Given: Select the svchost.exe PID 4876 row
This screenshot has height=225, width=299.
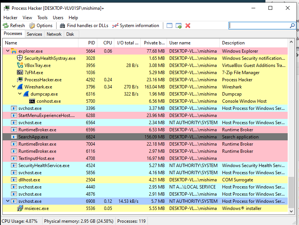Looking at the screenshot, I should tap(145, 194).
